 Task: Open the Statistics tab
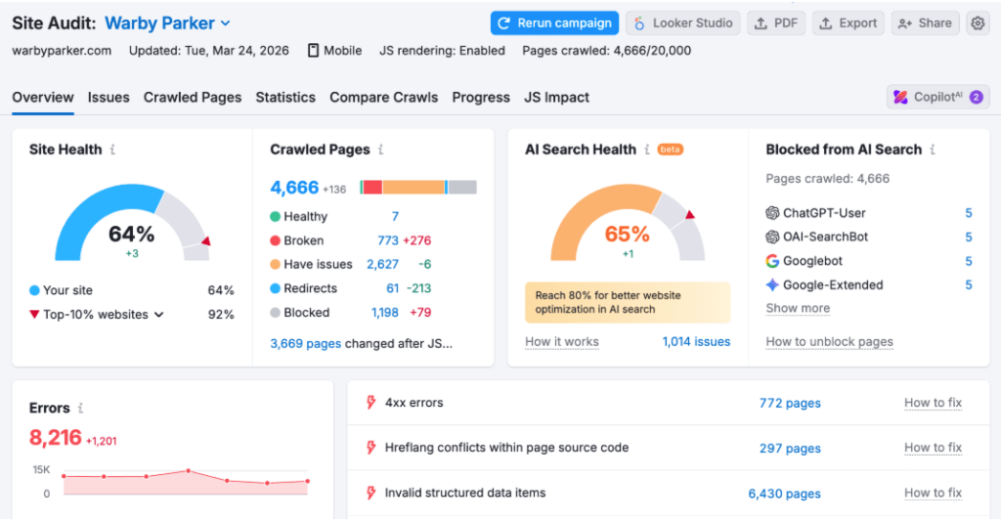click(285, 97)
